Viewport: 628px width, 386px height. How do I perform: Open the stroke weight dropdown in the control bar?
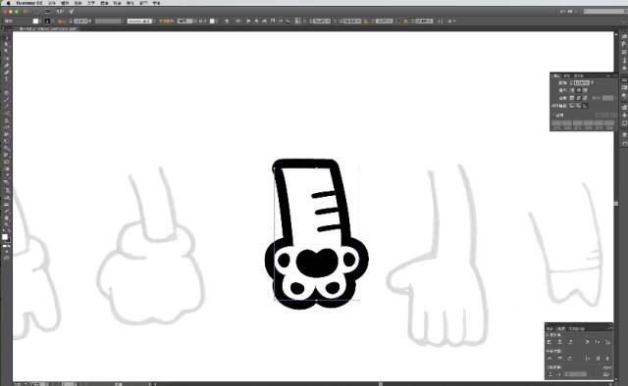(90, 21)
